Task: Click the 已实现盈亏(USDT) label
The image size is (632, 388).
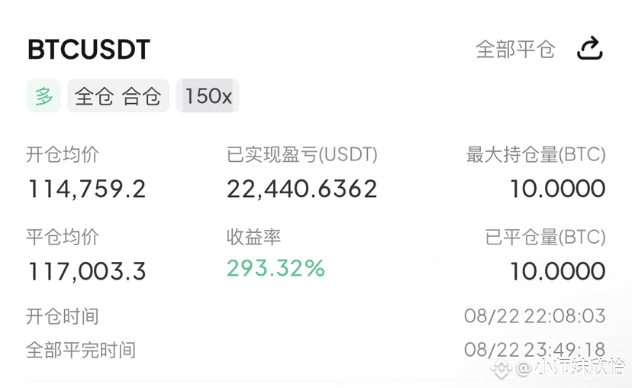Action: pyautogui.click(x=302, y=154)
